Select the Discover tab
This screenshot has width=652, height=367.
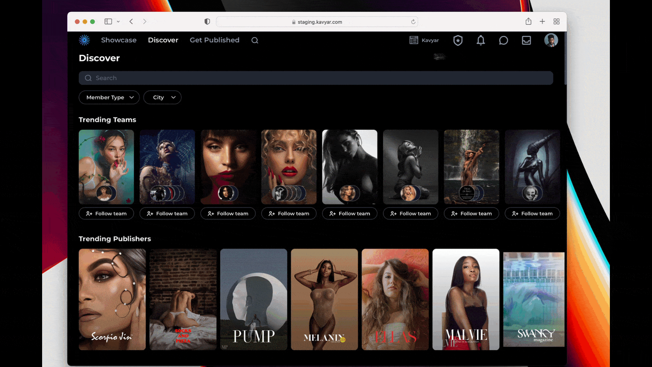click(x=163, y=40)
